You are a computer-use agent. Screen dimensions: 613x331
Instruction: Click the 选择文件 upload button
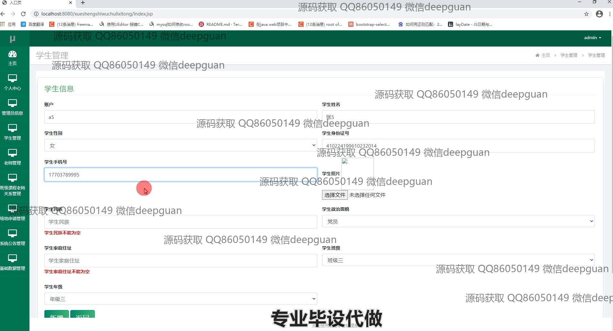[335, 195]
